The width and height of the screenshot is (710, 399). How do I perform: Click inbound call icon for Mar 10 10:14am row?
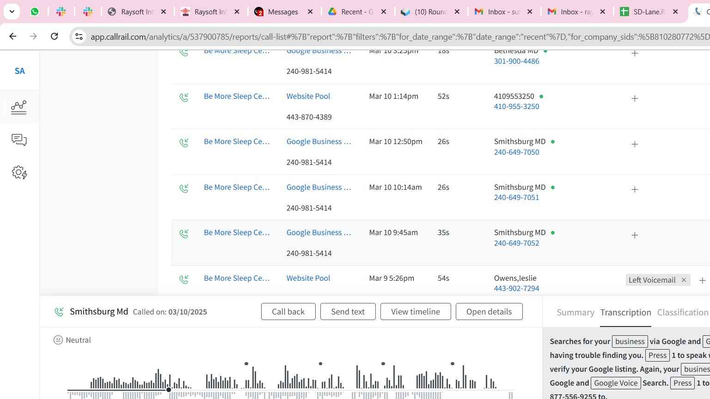click(184, 188)
